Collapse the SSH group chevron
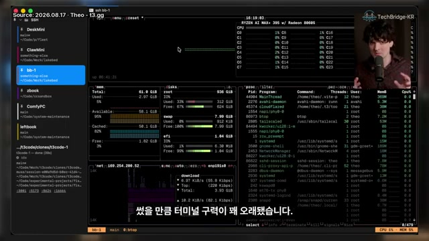 pyautogui.click(x=21, y=20)
